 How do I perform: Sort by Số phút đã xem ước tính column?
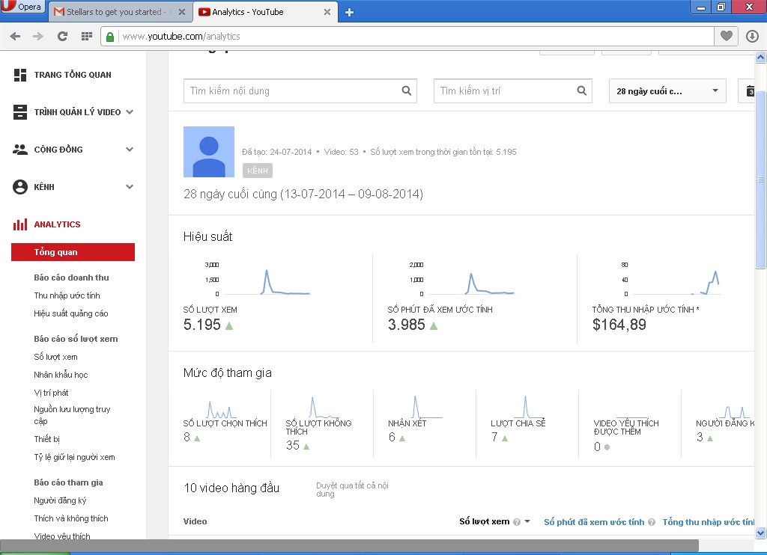coord(593,522)
